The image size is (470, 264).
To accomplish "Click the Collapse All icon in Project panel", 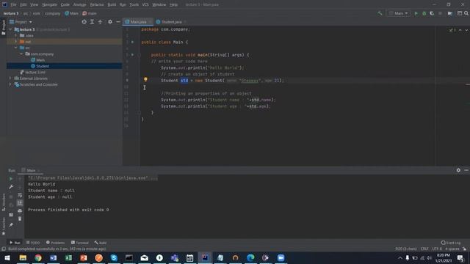I will [x=100, y=22].
